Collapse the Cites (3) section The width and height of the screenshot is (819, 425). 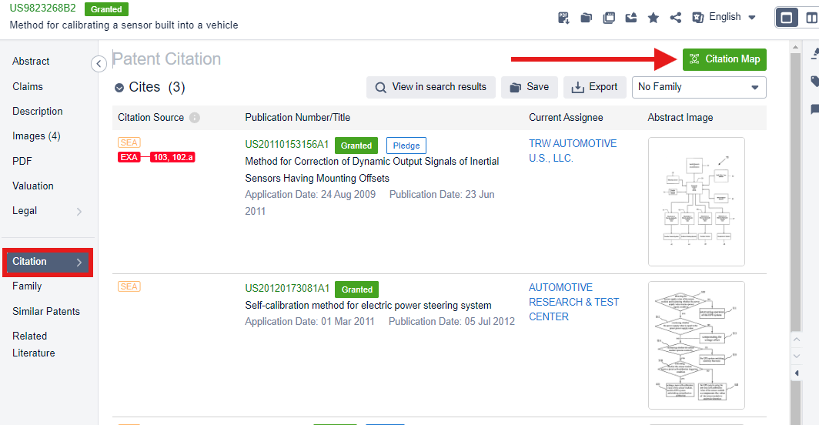119,88
